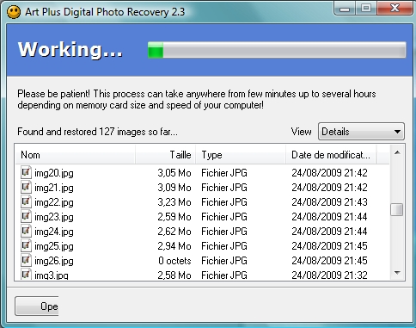Screen dimensions: 416x328
Task: Click Fichier JPG type of img20.jpg
Action: pos(224,173)
